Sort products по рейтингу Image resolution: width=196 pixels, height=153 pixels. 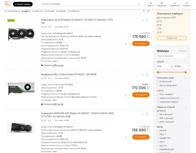[38, 11]
